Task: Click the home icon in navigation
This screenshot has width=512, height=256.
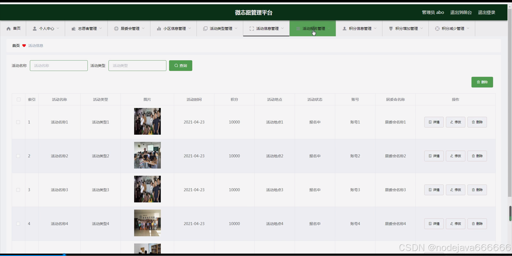Action: [x=9, y=29]
